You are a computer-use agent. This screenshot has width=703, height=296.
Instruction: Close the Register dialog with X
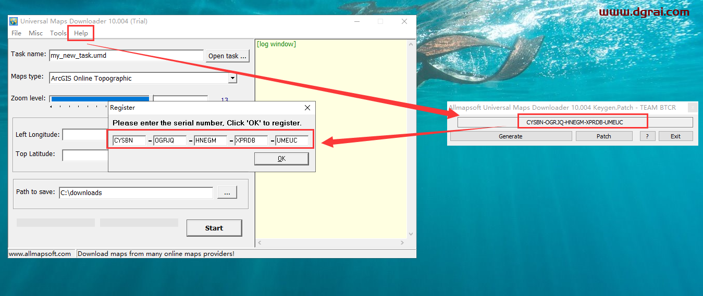pos(307,108)
